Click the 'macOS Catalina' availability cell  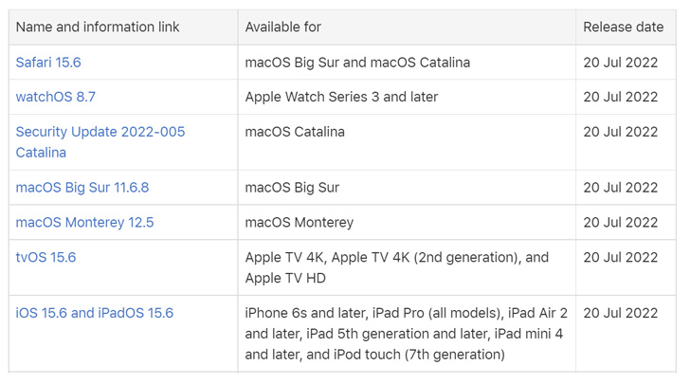(295, 132)
